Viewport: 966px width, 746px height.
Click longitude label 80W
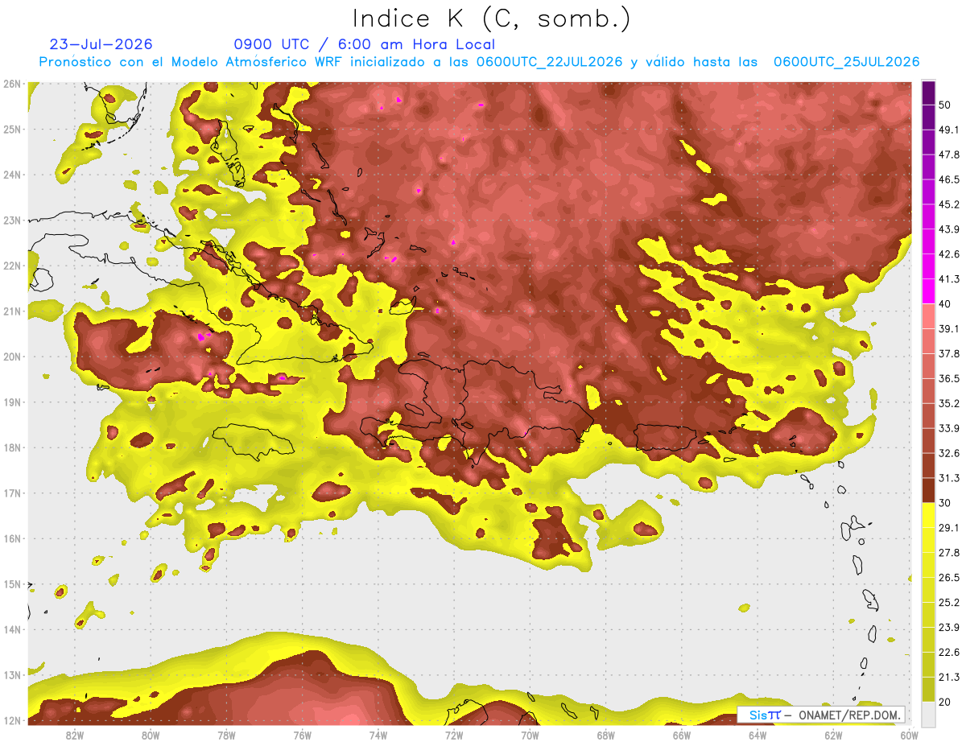[151, 736]
